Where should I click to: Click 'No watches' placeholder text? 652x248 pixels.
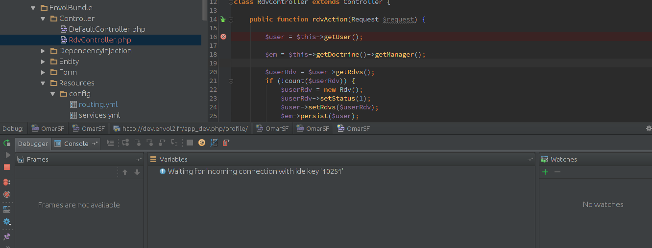tap(603, 205)
